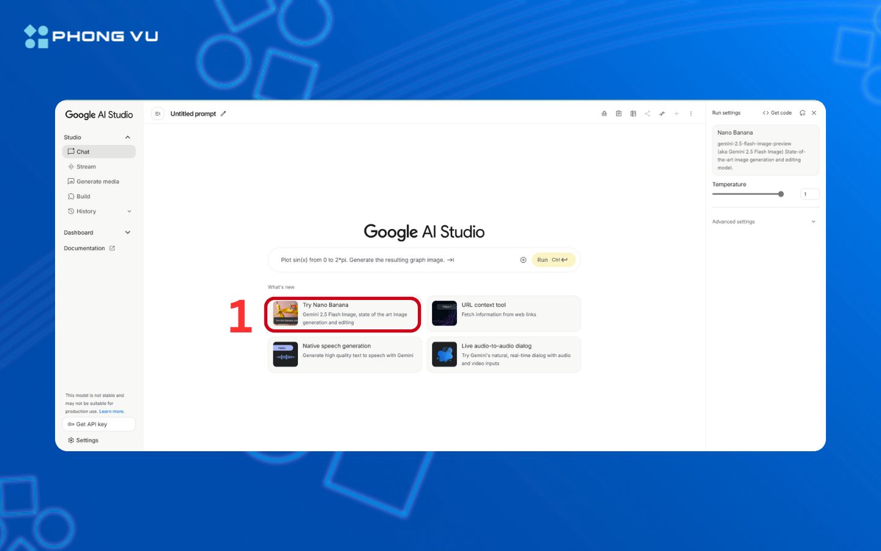Viewport: 881px width, 551px height.
Task: Click the system instructions clipboard icon
Action: 619,114
